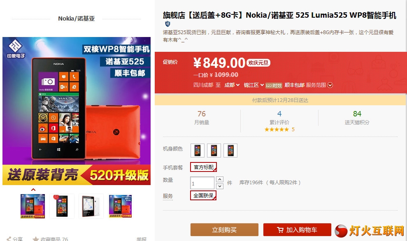Decrease quantity with the down stepper arrow

[220, 186]
